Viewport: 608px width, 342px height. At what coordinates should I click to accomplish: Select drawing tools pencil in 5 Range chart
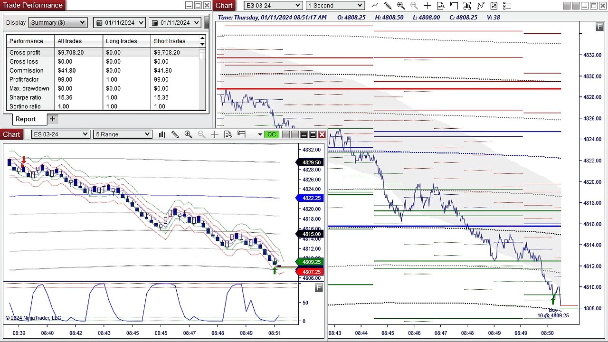click(175, 134)
